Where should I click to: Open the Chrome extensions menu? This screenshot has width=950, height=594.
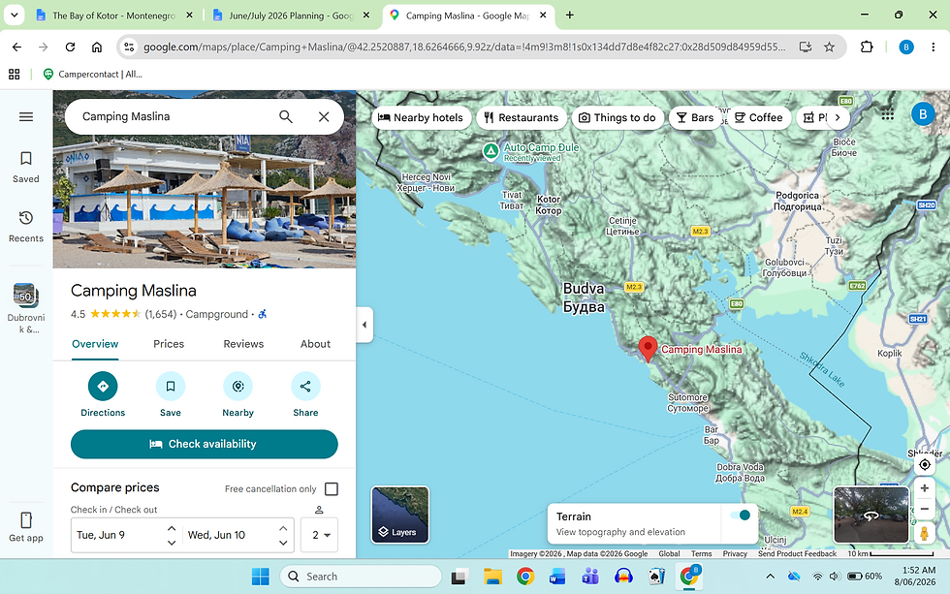pyautogui.click(x=867, y=47)
